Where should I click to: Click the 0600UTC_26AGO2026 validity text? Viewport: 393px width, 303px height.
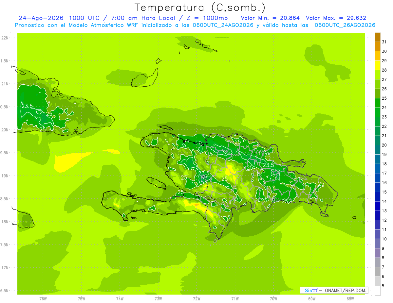click(x=345, y=25)
